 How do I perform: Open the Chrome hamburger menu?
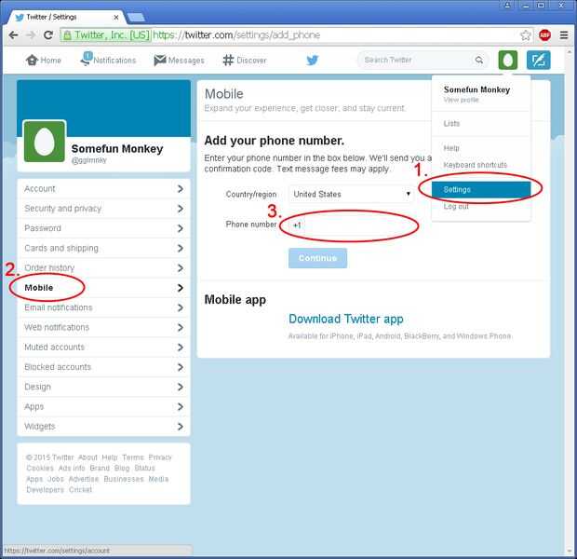pos(564,35)
